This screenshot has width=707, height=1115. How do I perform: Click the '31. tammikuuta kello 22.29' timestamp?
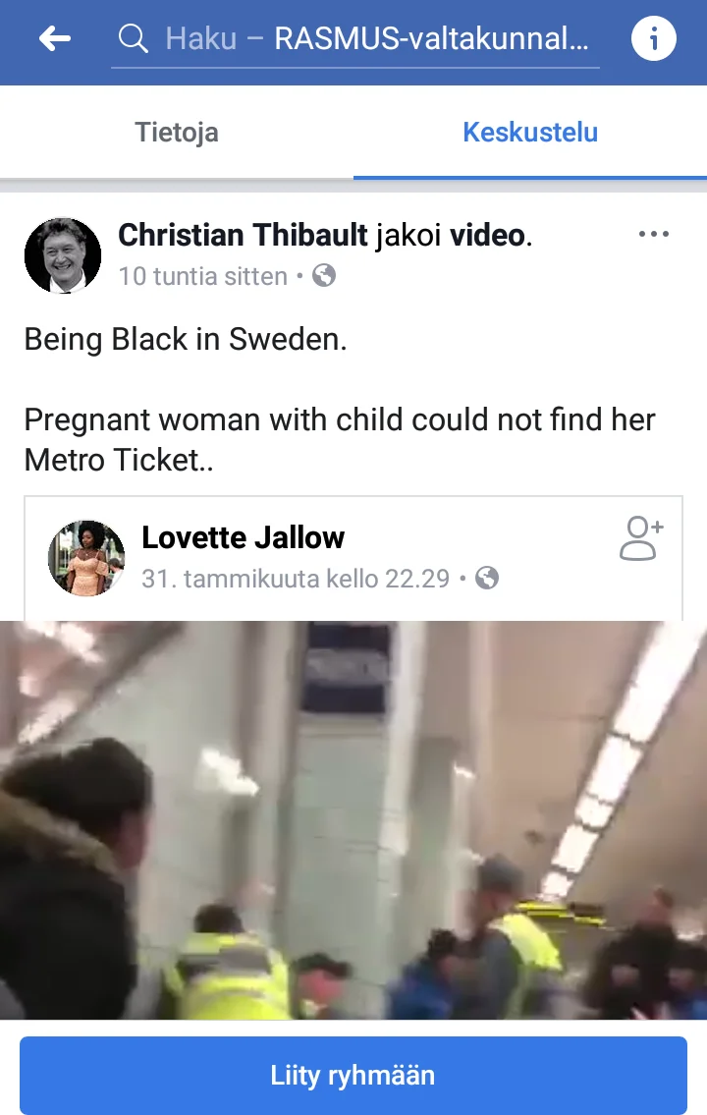296,579
